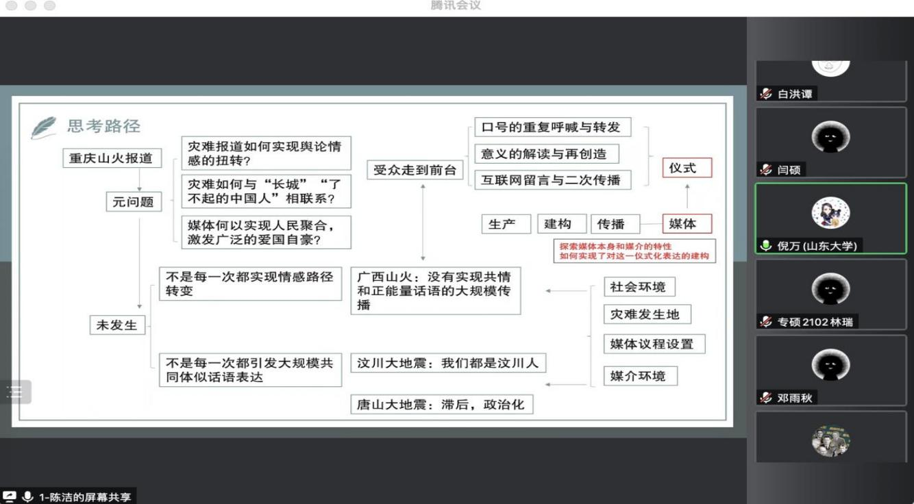Click the muted mic icon next to 闫硕

[x=766, y=170]
